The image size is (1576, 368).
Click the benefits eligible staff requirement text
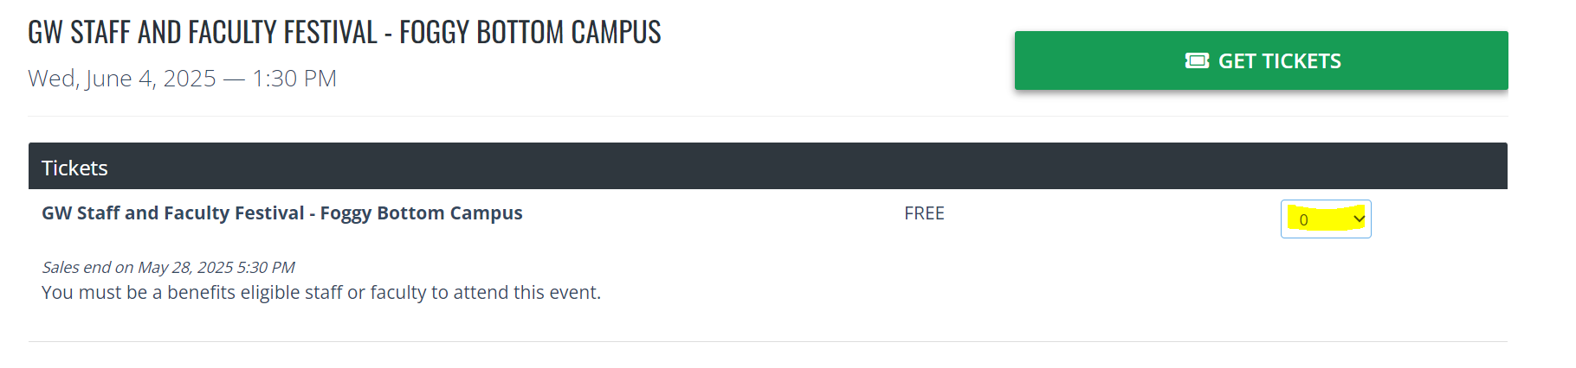pyautogui.click(x=321, y=292)
